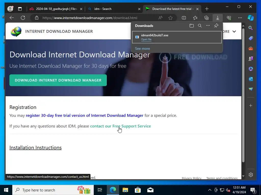Image resolution: width=261 pixels, height=195 pixels.
Task: Open contact our Free Support Service link
Action: (120, 126)
